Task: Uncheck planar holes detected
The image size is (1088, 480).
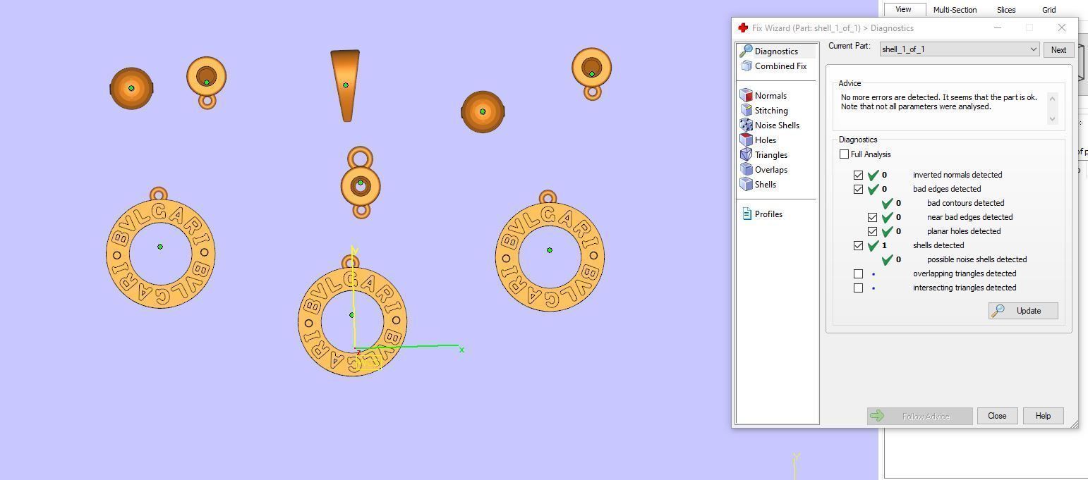Action: tap(872, 231)
